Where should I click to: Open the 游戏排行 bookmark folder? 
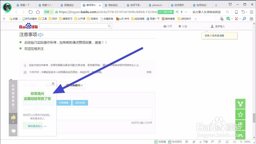click(184, 19)
